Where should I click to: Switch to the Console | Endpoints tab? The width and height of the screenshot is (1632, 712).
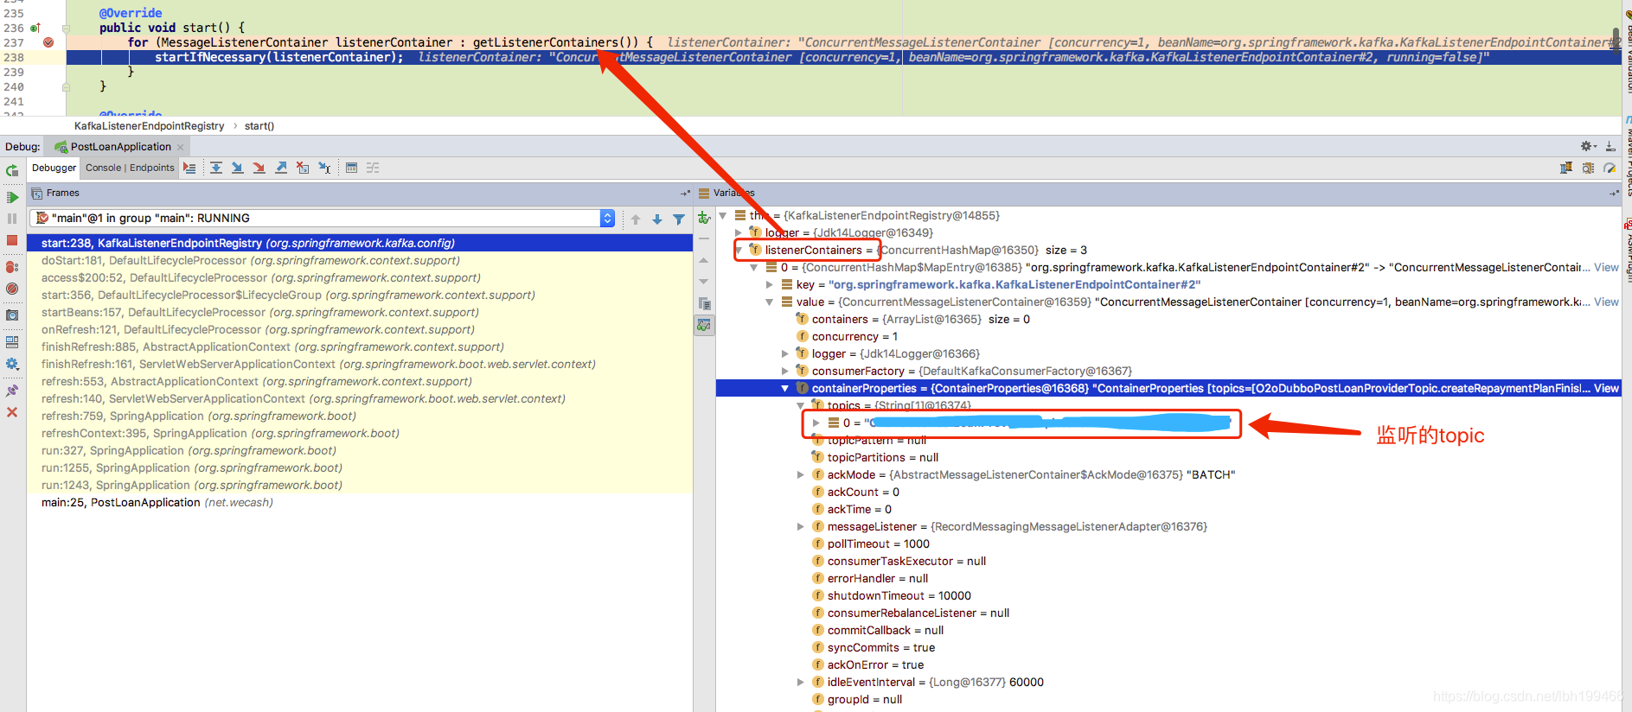pos(130,168)
